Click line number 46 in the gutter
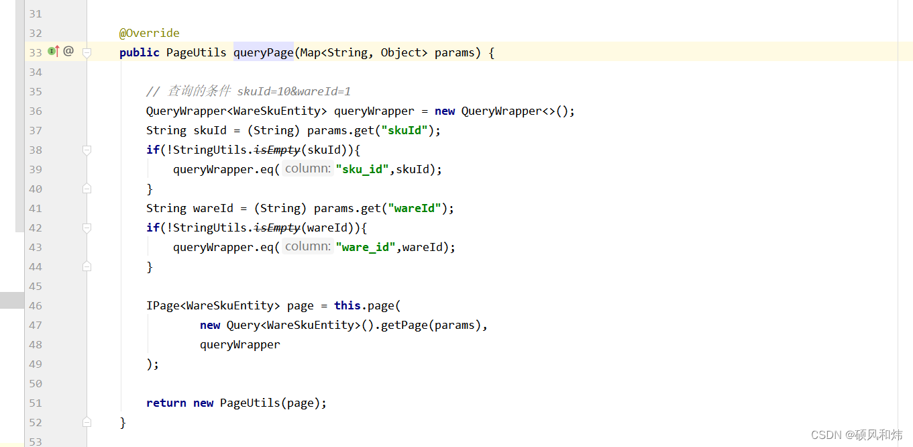The height and width of the screenshot is (447, 913). pos(35,305)
